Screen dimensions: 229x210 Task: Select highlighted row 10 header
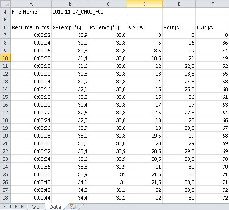[x=5, y=58]
